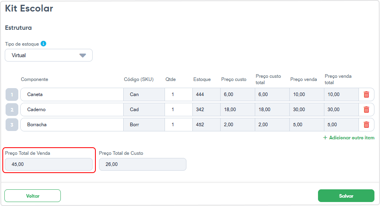Edit the quantity field for Caderno
This screenshot has height=206, width=380.
178,110
